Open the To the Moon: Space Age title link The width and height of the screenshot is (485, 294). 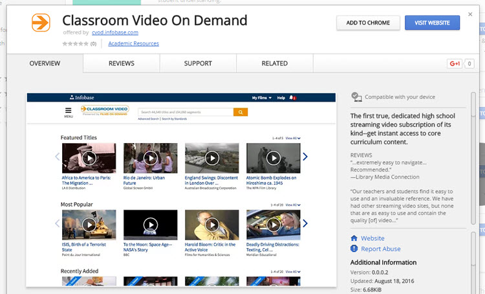pos(147,247)
